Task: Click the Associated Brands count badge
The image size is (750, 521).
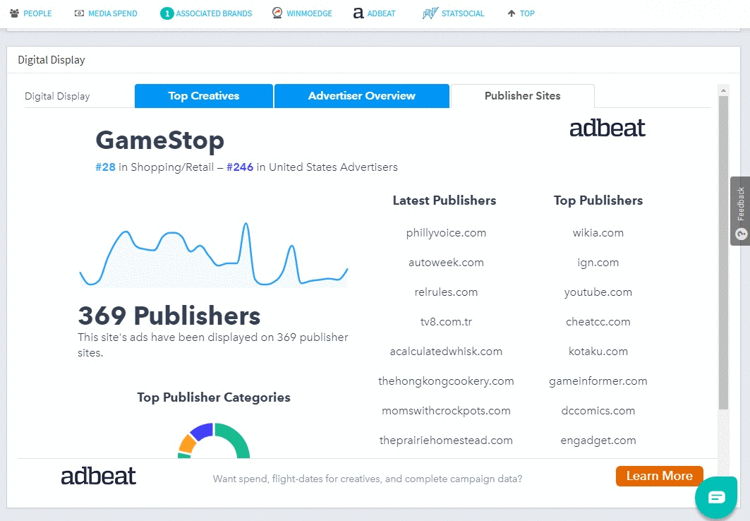Action: point(167,13)
